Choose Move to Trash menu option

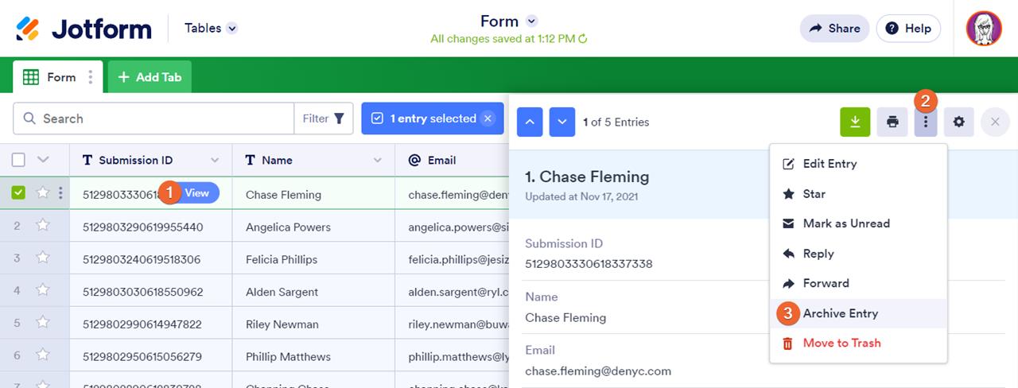[x=841, y=343]
